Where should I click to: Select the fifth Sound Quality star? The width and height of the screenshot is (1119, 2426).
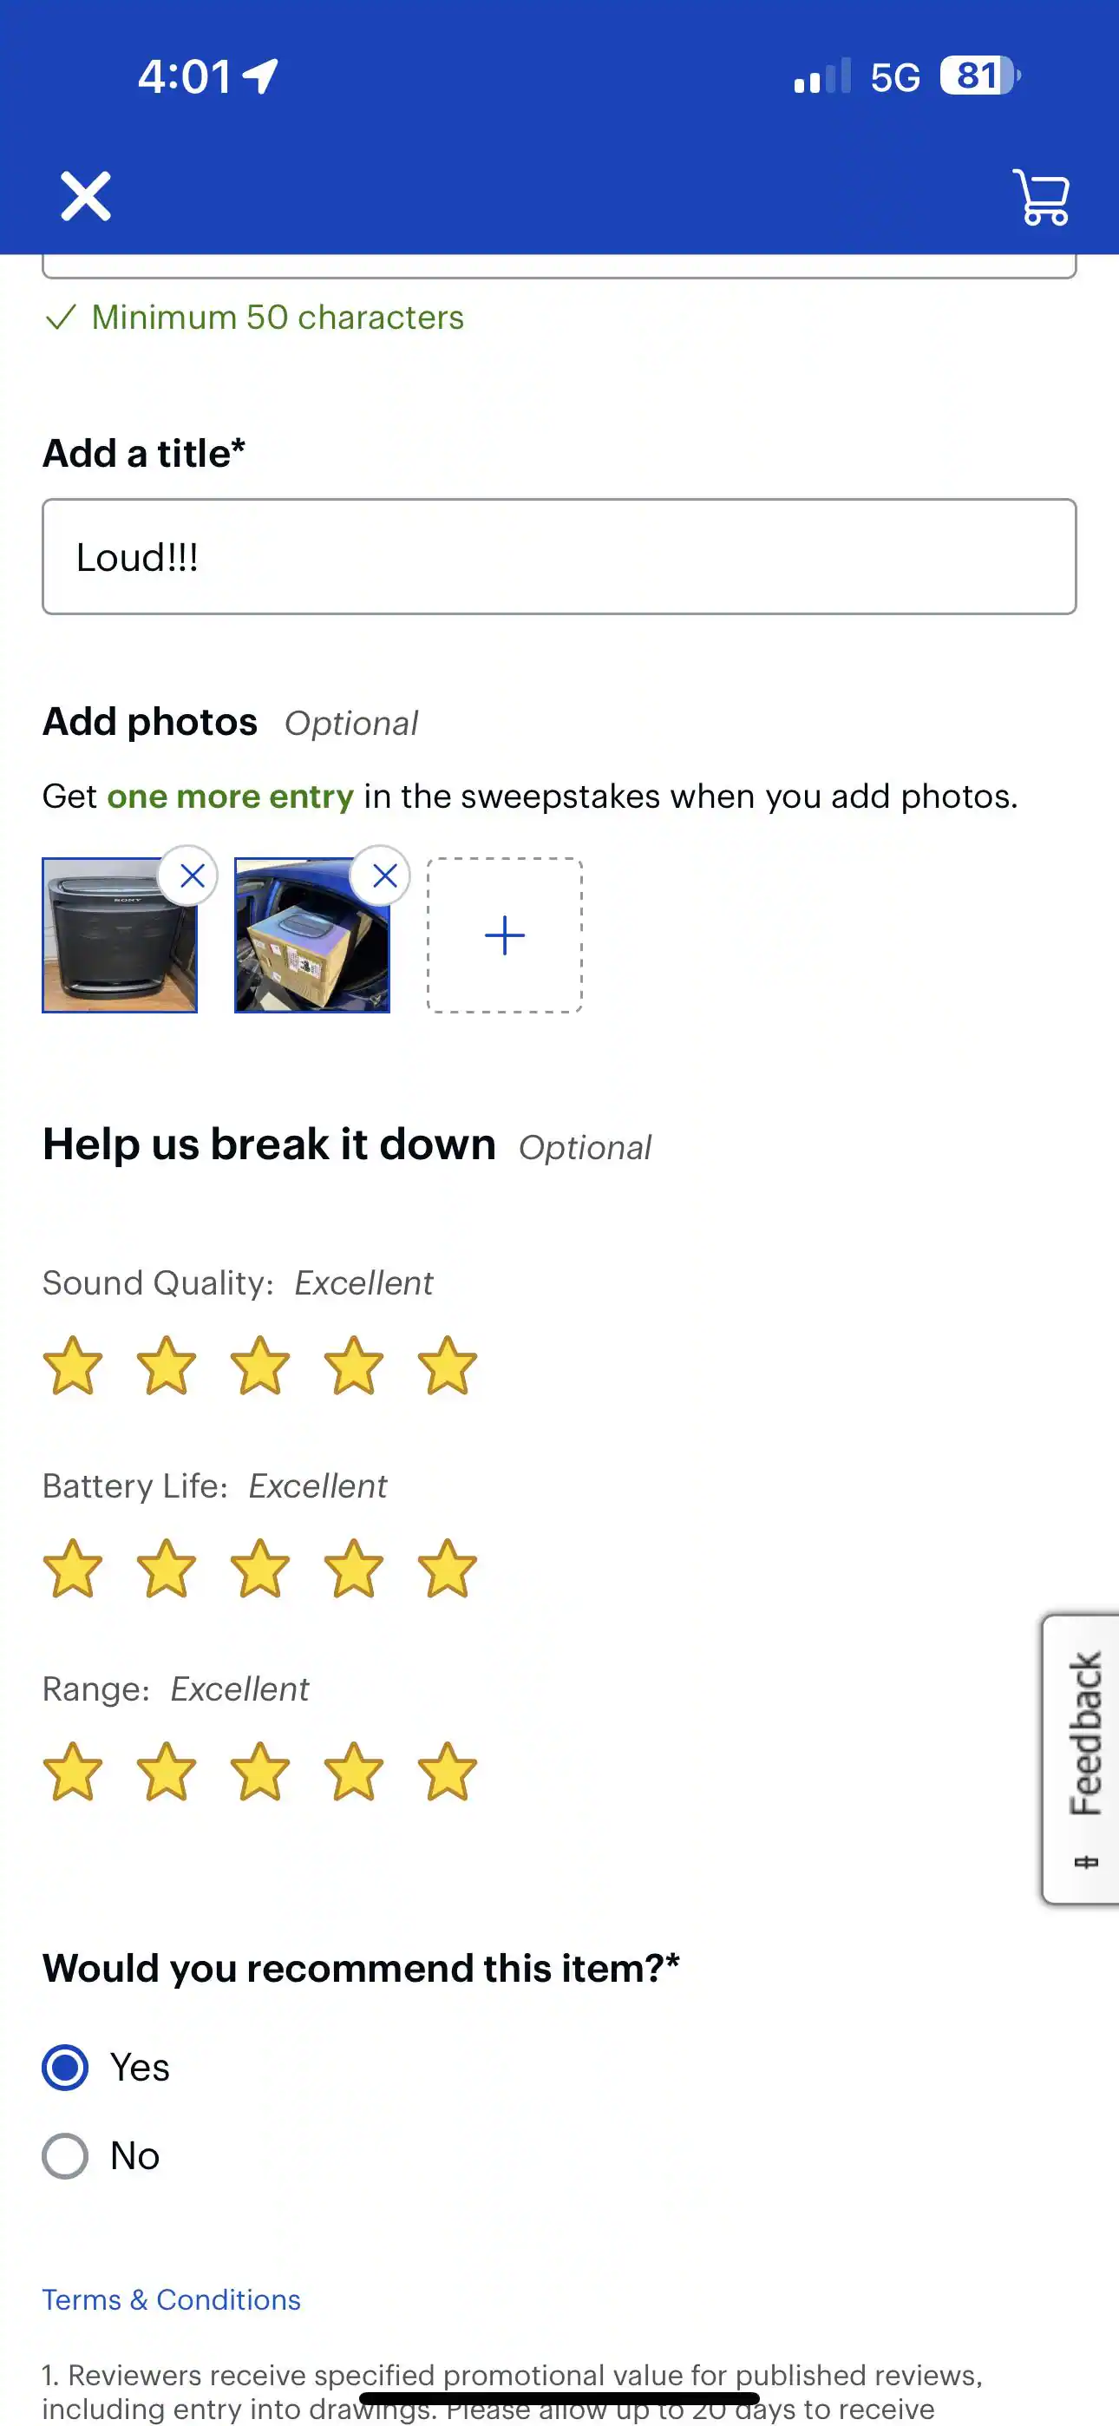[448, 1367]
